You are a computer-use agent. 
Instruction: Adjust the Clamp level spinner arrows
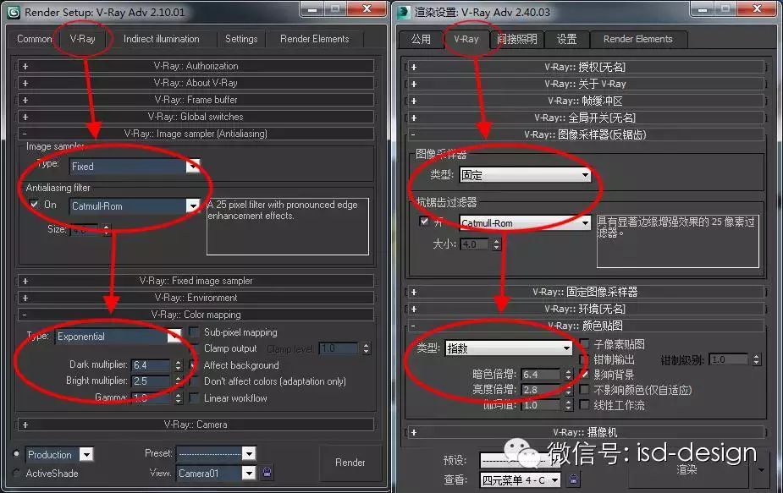[366, 348]
